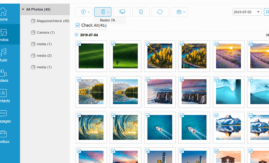Click the trash Delete toolbar icon

click(141, 12)
